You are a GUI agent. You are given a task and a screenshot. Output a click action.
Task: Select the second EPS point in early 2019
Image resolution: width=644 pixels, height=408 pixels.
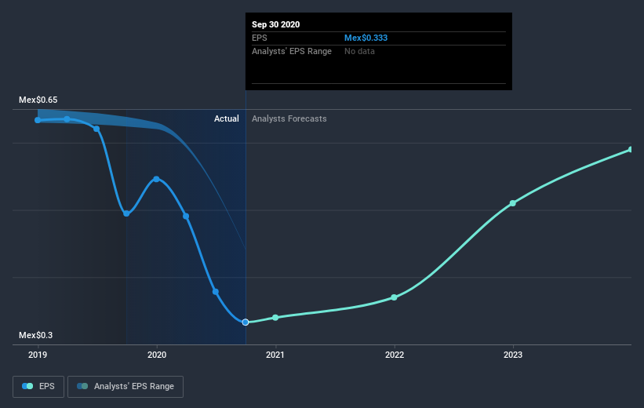(67, 119)
